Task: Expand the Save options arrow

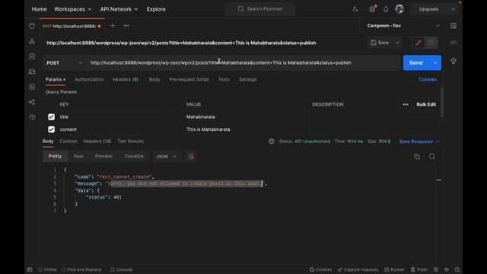Action: [x=397, y=43]
